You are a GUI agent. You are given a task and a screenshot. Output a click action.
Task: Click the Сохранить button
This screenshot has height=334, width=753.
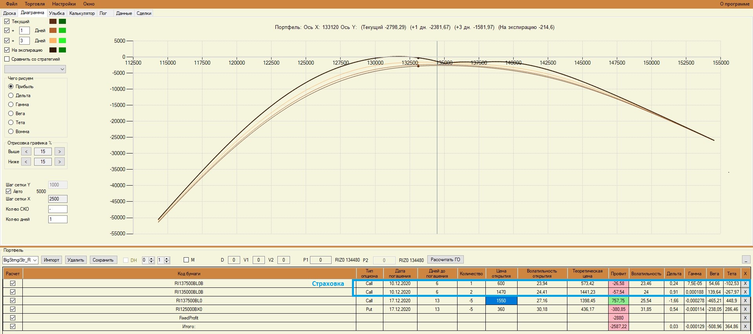(103, 260)
